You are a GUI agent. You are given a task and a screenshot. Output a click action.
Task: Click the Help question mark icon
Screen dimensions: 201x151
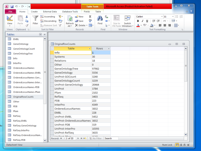coord(191,11)
